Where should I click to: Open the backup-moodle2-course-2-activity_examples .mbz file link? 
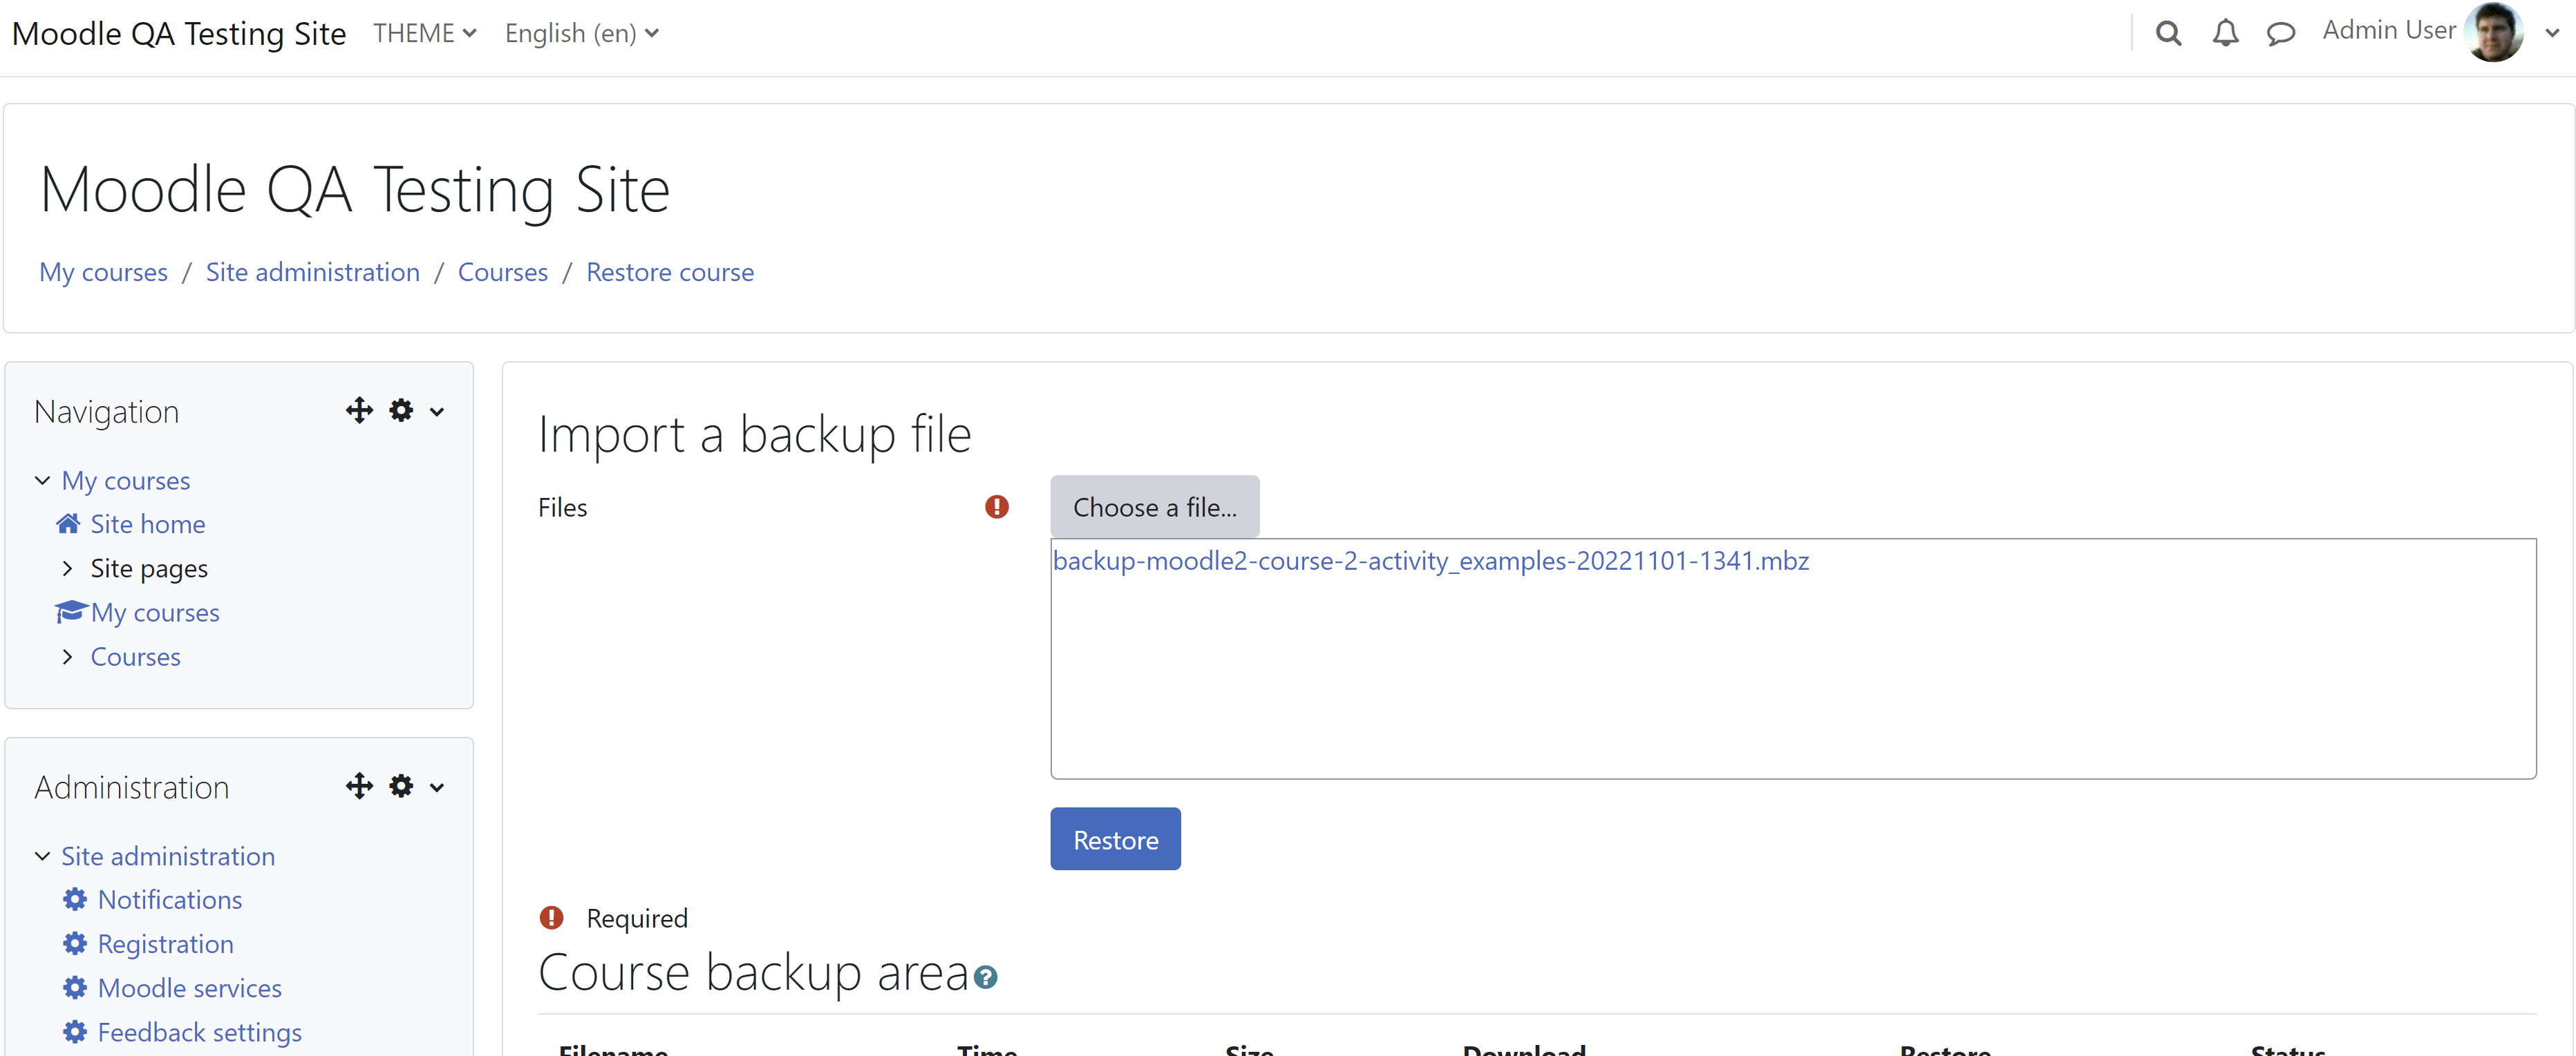click(x=1431, y=561)
